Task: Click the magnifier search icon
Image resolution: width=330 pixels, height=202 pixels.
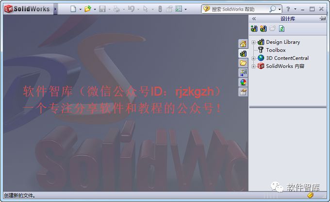Action: coord(273,9)
